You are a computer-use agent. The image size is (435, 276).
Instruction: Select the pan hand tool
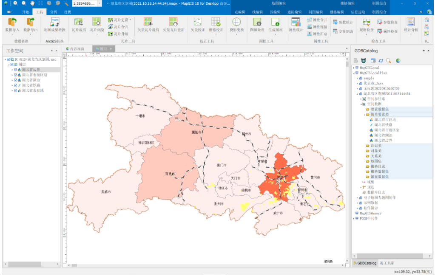pyautogui.click(x=32, y=3)
